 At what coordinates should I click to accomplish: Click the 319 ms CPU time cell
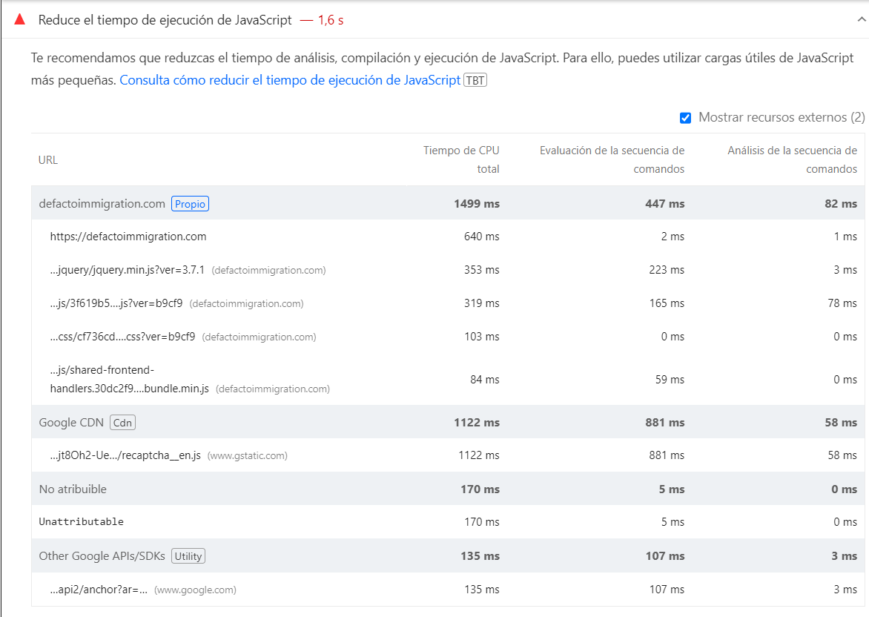tap(482, 303)
